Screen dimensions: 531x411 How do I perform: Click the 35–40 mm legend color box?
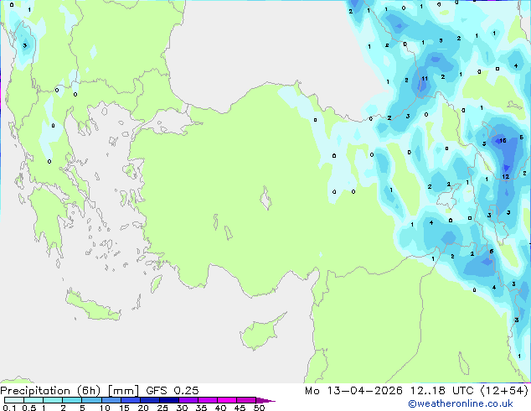208,400
